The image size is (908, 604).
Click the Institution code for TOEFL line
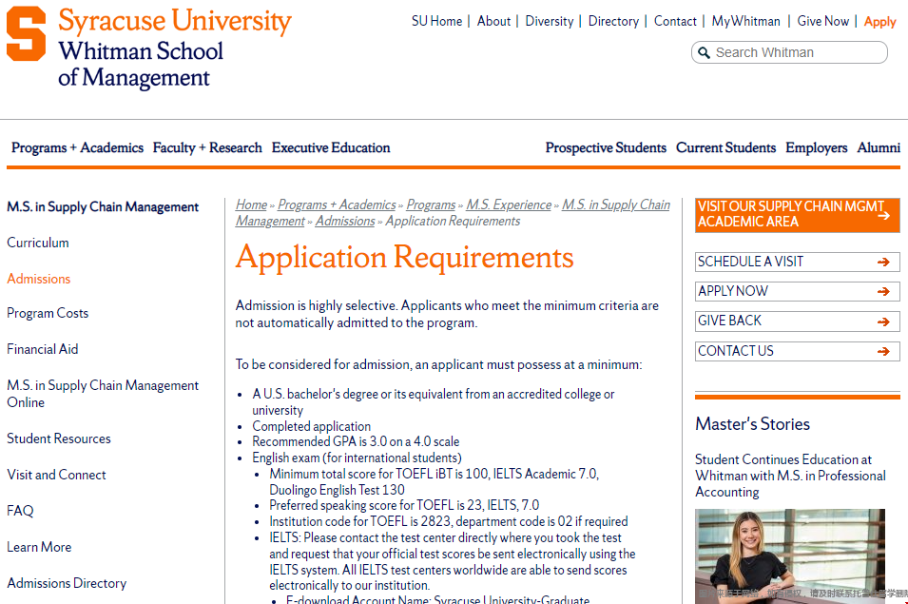pyautogui.click(x=448, y=522)
